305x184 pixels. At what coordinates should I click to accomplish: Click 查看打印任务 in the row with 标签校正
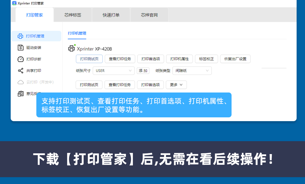(x=120, y=59)
